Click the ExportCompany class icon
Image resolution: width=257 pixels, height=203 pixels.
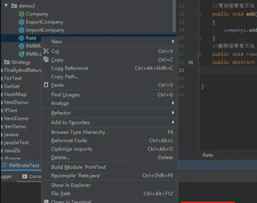point(22,22)
